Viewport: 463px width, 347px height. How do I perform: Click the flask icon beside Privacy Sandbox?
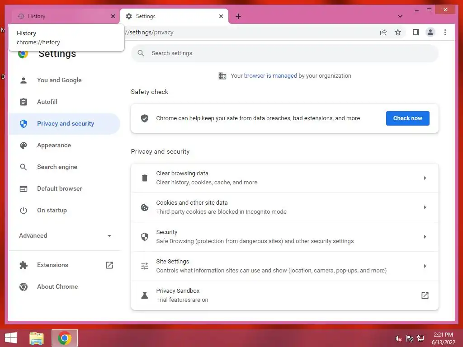145,295
